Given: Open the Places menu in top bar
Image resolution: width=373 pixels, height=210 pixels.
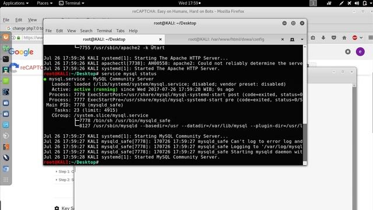Looking at the screenshot, I should point(44,3).
